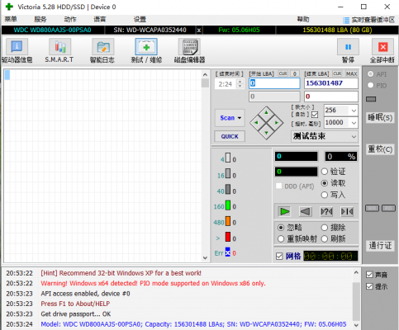The width and height of the screenshot is (399, 330).
Task: Click the red abort-all (全部中断) icon
Action: [x=382, y=47]
